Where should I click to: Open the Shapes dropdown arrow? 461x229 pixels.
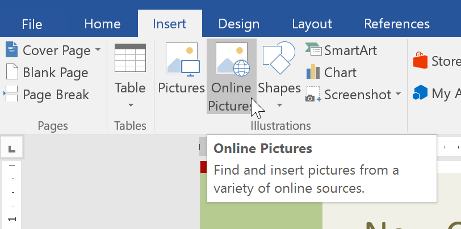pos(279,105)
